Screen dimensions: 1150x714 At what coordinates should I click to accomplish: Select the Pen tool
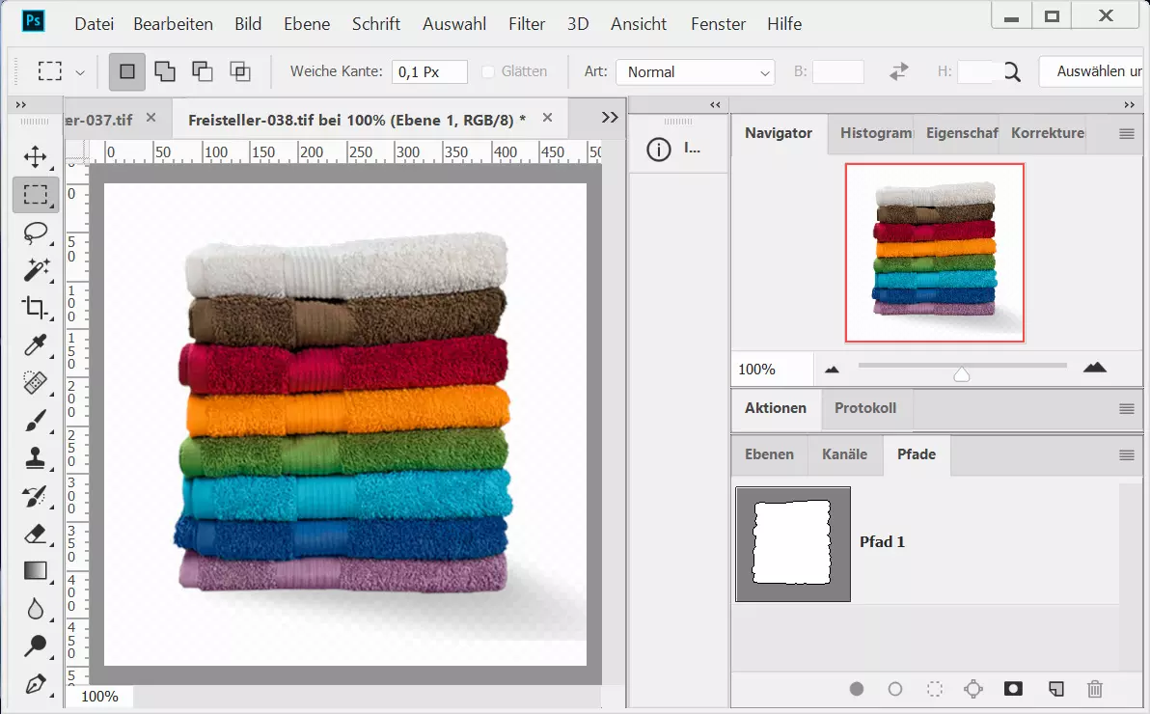pos(36,684)
